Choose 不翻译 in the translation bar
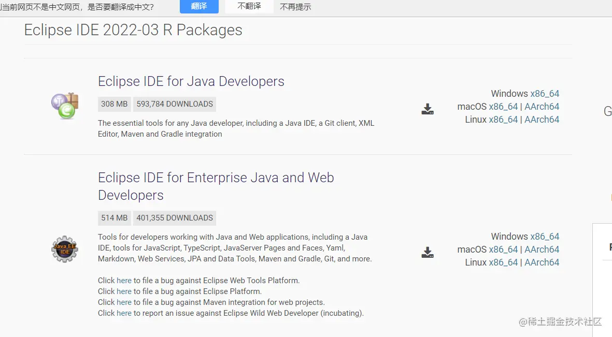612x337 pixels. click(x=249, y=7)
